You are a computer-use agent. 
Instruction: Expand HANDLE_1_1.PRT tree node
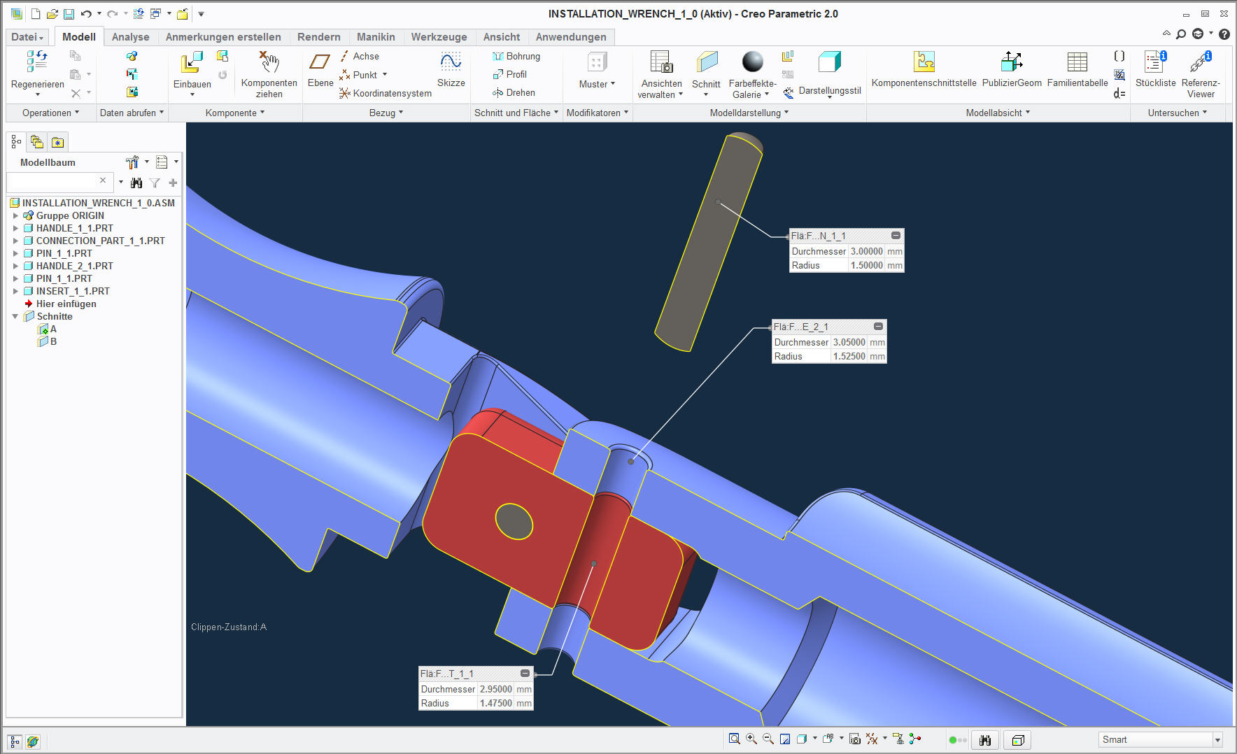pyautogui.click(x=15, y=228)
